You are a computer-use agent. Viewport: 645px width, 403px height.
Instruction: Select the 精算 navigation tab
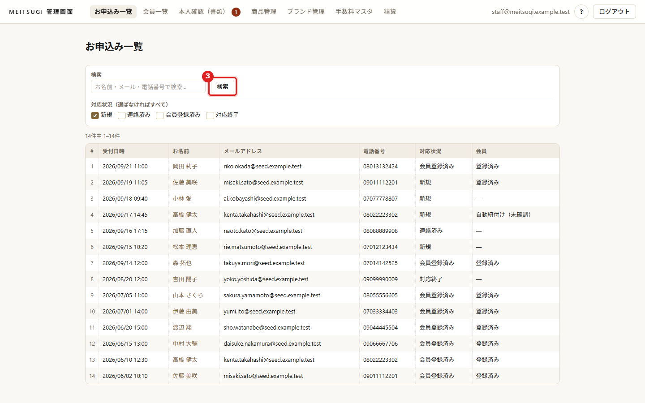390,12
